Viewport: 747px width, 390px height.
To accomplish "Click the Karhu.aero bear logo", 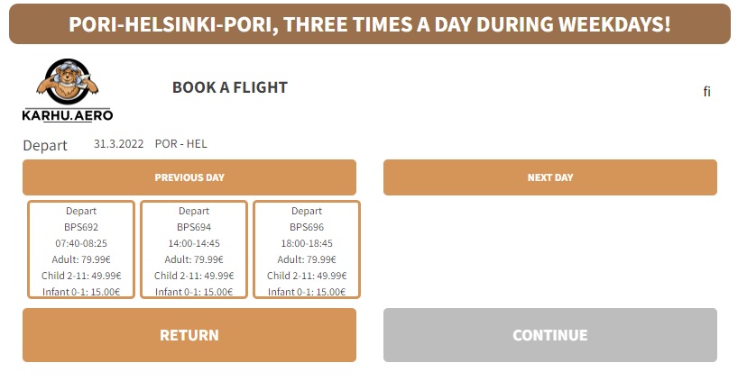I will [x=68, y=90].
